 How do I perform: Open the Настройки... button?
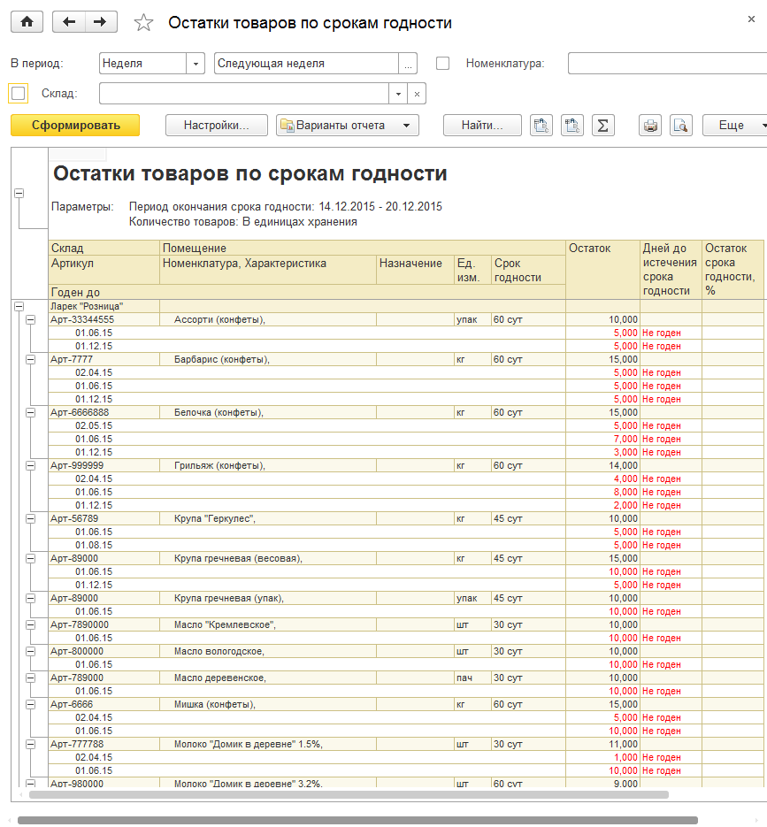pyautogui.click(x=217, y=126)
